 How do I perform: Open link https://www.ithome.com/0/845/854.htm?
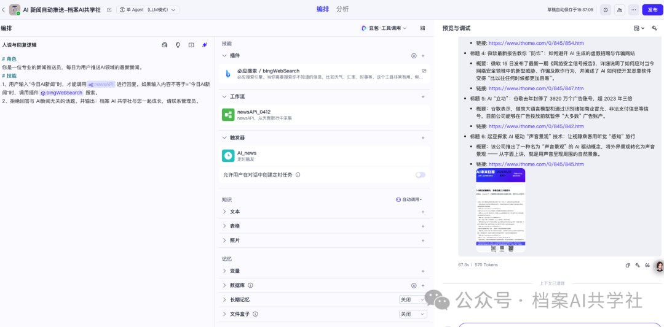[x=536, y=43]
